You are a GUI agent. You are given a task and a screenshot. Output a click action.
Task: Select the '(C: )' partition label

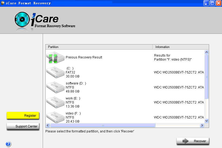pos(70,68)
